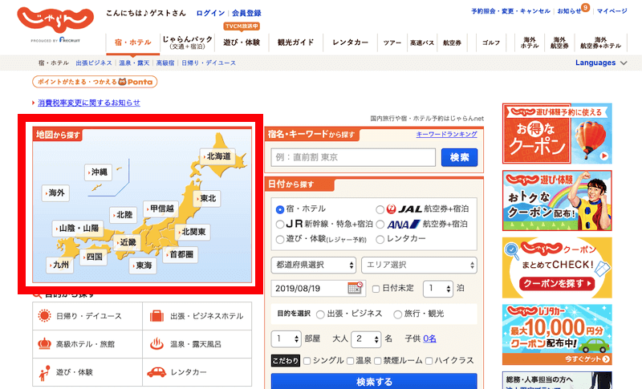The height and width of the screenshot is (389, 642).
Task: Select the JR新幹線・特急+宿泊 radio button
Action: pyautogui.click(x=279, y=224)
